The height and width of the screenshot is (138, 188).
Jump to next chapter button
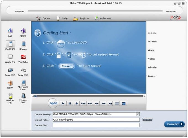click(90, 103)
